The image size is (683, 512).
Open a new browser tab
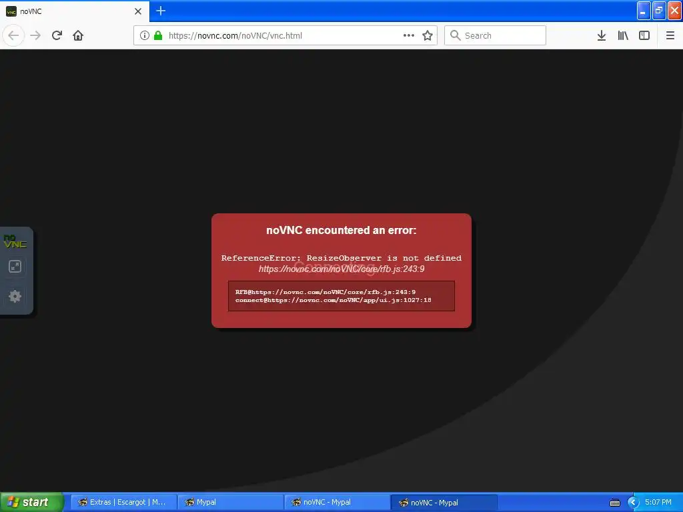161,11
